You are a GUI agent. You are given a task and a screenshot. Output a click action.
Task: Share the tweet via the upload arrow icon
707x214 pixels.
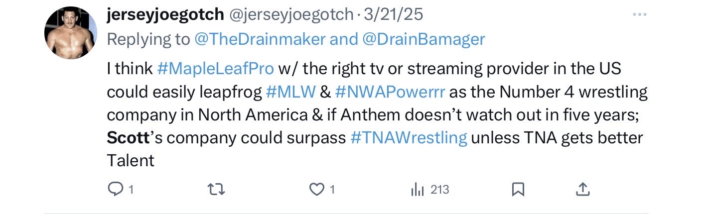[583, 189]
